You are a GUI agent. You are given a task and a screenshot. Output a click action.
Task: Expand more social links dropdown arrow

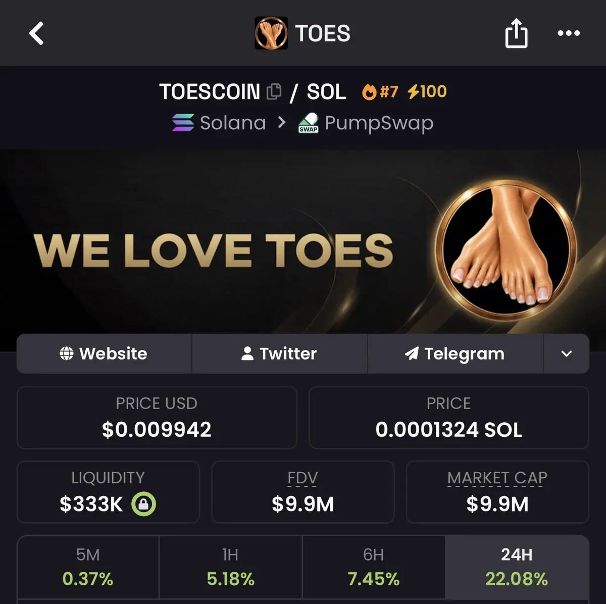567,354
